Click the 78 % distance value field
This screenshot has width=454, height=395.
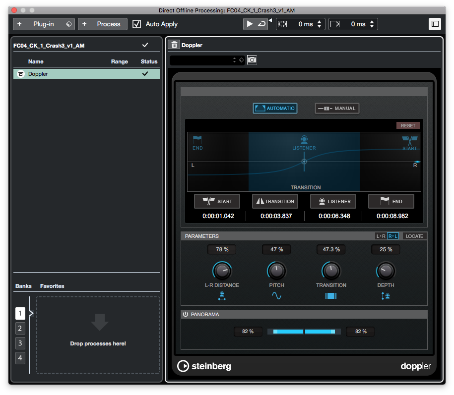tap(222, 250)
